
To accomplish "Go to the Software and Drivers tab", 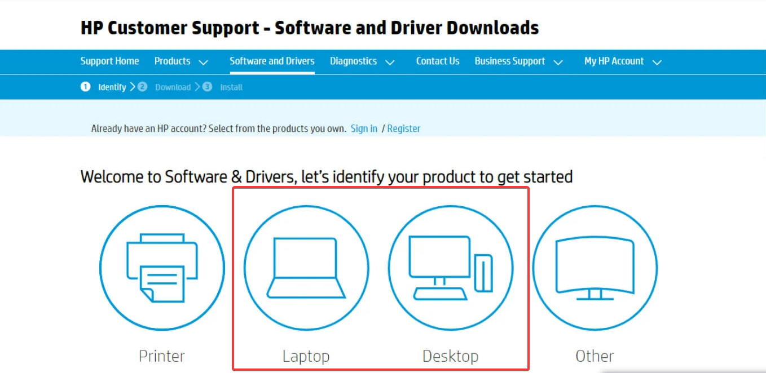I will point(272,61).
